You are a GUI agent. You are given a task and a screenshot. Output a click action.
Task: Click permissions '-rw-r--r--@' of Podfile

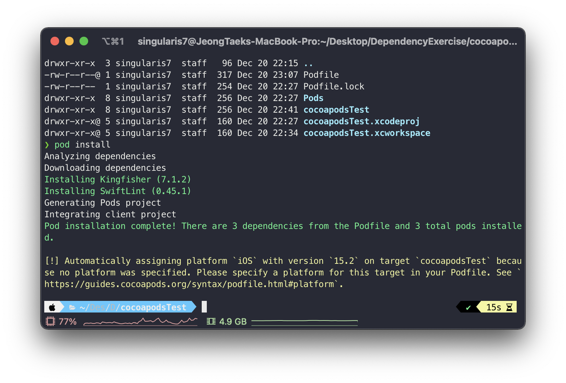(72, 75)
